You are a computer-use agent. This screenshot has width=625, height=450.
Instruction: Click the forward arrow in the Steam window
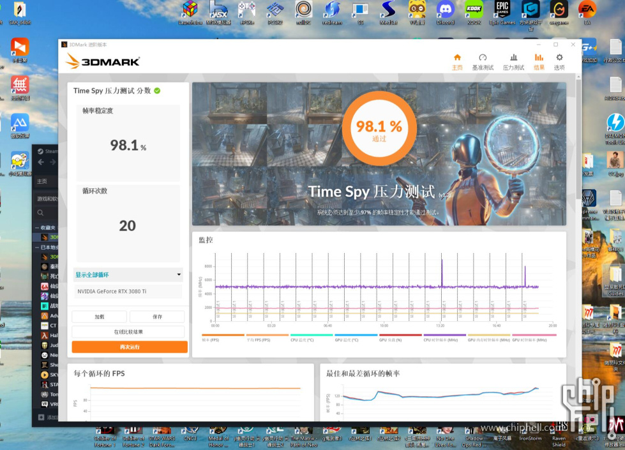pyautogui.click(x=53, y=162)
